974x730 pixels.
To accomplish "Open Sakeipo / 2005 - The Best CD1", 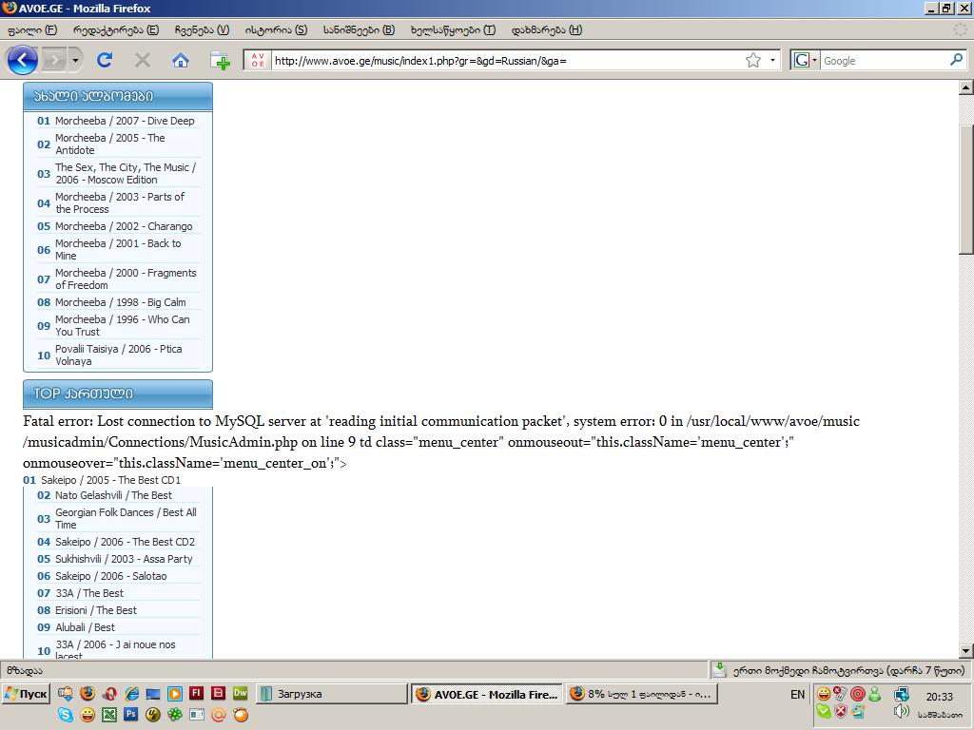I will (x=110, y=480).
